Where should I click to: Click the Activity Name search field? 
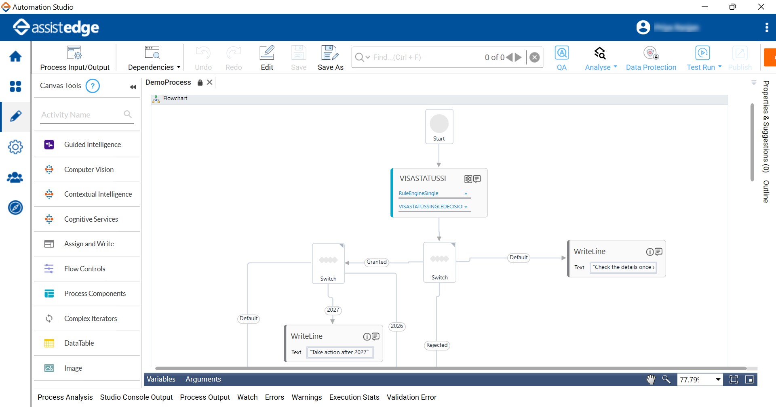click(81, 115)
